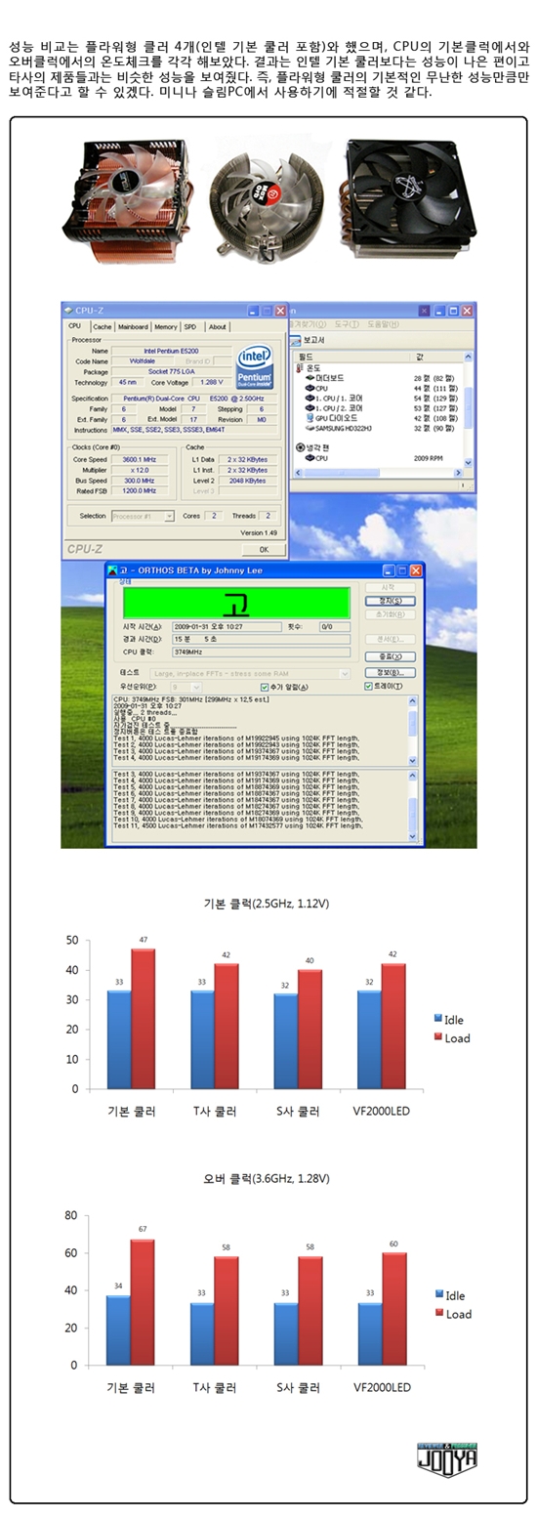The width and height of the screenshot is (537, 1518).
Task: Open Processor #1 selection dropdown
Action: click(x=143, y=516)
